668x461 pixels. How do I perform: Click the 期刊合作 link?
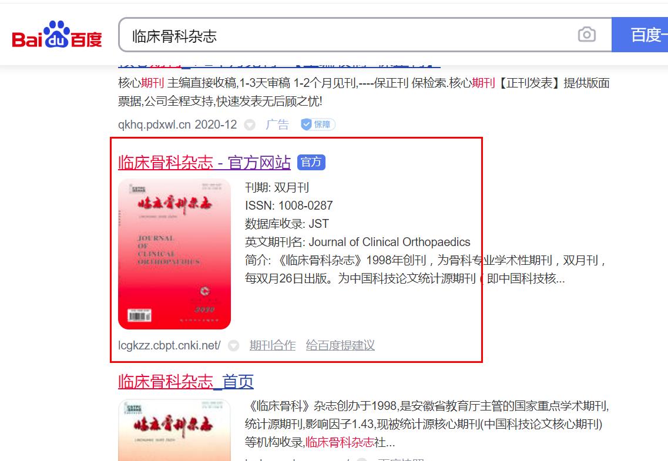tap(273, 345)
